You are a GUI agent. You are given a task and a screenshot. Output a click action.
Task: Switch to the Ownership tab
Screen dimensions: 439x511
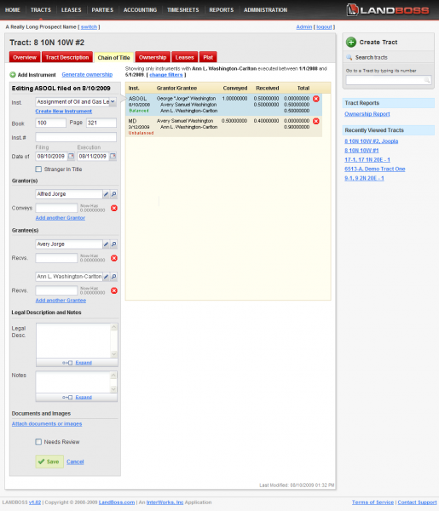pyautogui.click(x=153, y=57)
